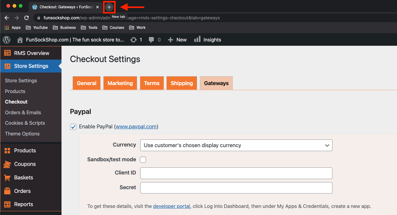Open the YouTube bookmarks folder
The image size is (397, 215).
pyautogui.click(x=37, y=28)
